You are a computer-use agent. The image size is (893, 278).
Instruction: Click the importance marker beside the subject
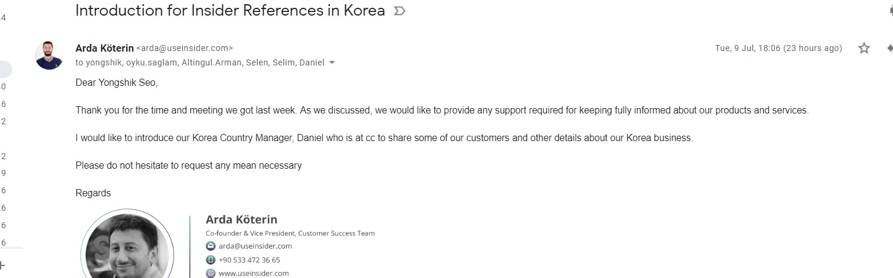399,11
